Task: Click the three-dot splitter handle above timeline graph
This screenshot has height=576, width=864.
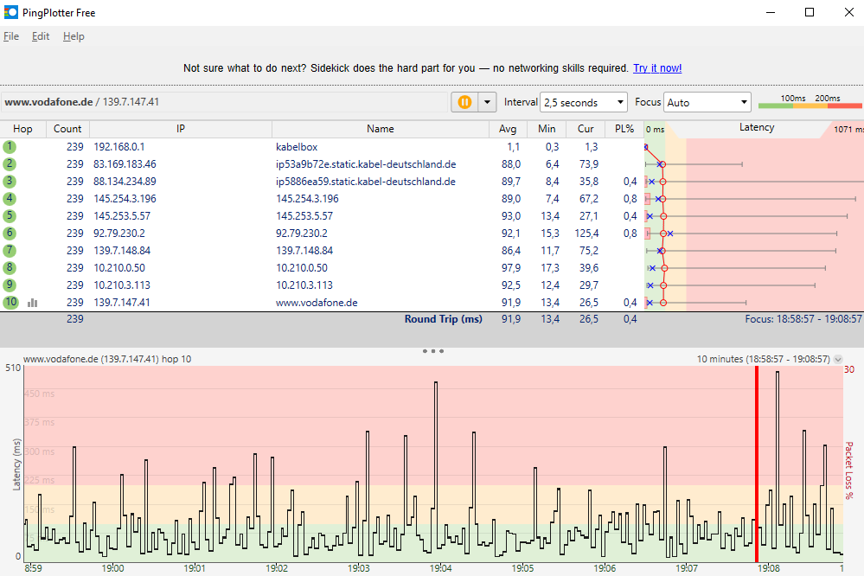Action: (x=433, y=350)
